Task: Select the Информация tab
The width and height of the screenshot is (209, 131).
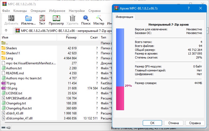Action: (124, 17)
